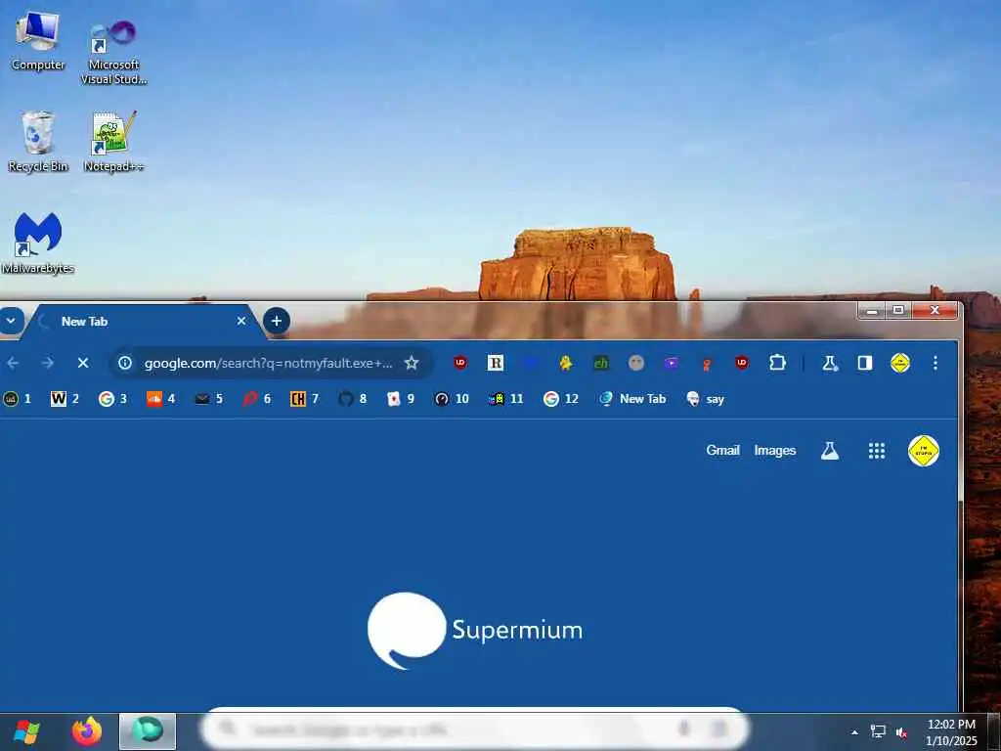Open the purple video extension icon
The image size is (1001, 751).
tap(672, 363)
